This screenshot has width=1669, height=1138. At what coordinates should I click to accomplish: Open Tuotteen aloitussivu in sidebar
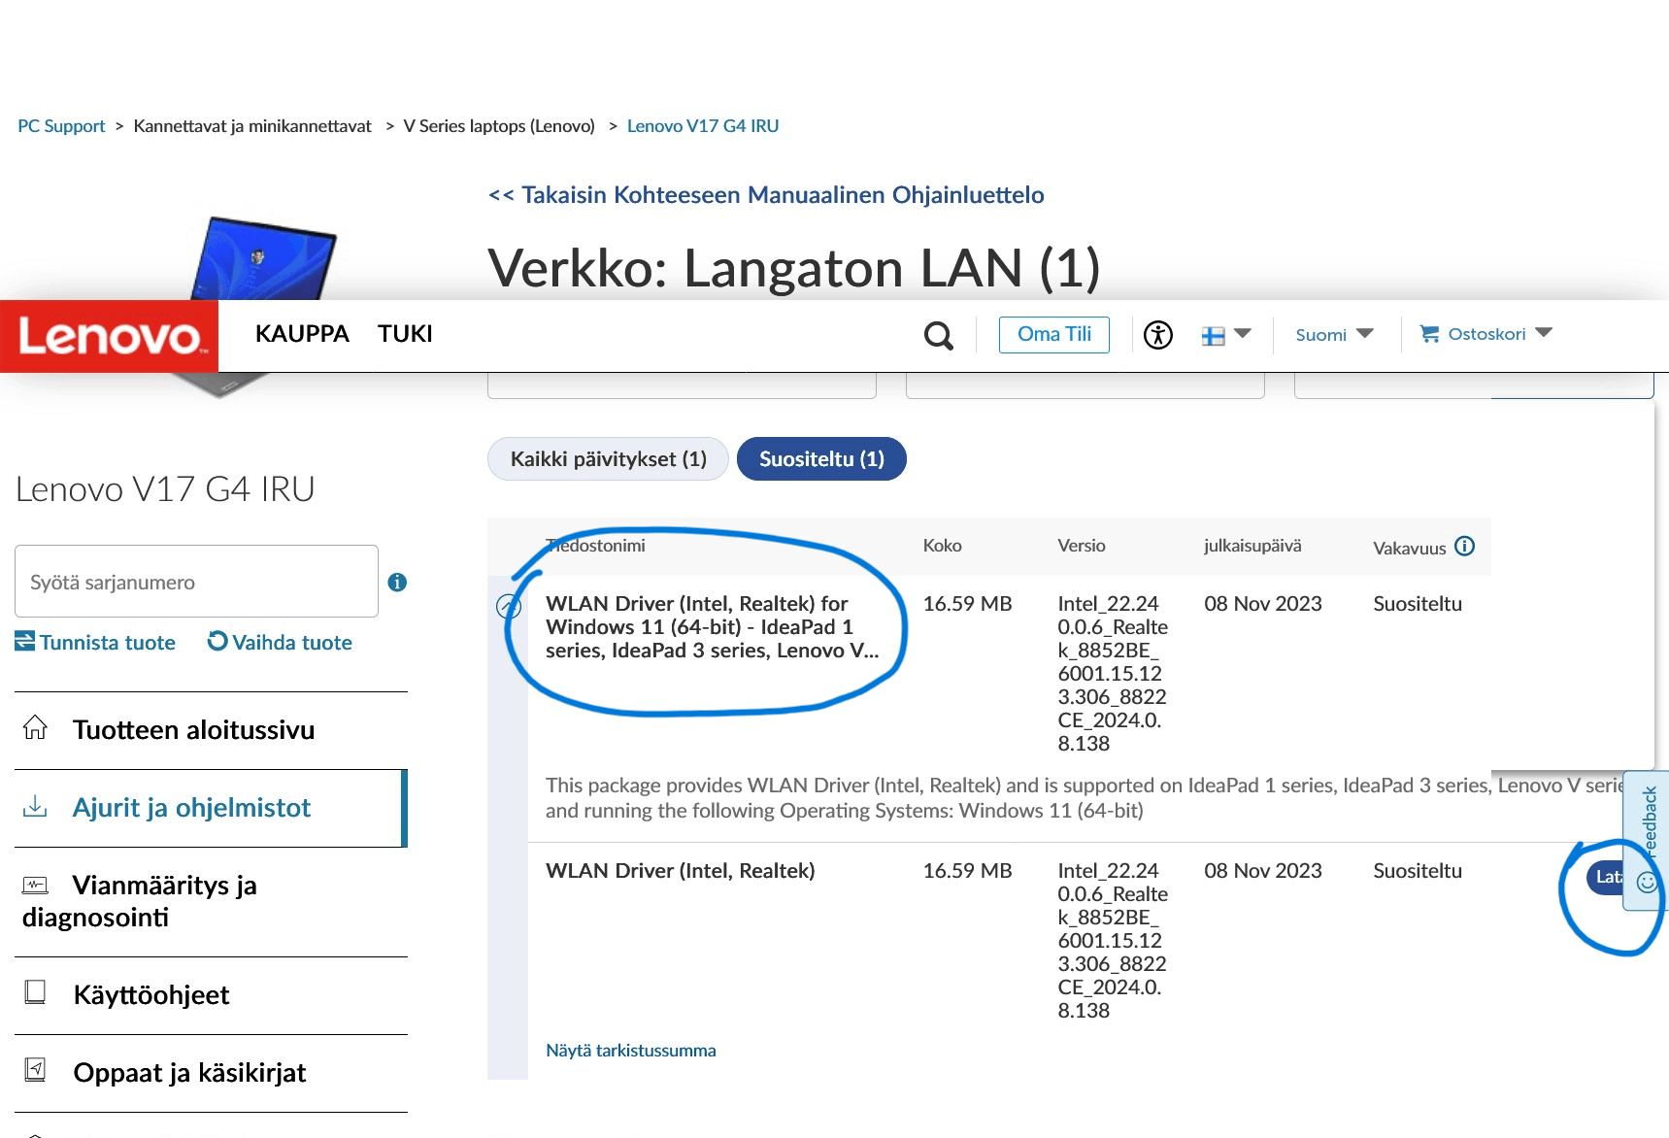coord(211,730)
